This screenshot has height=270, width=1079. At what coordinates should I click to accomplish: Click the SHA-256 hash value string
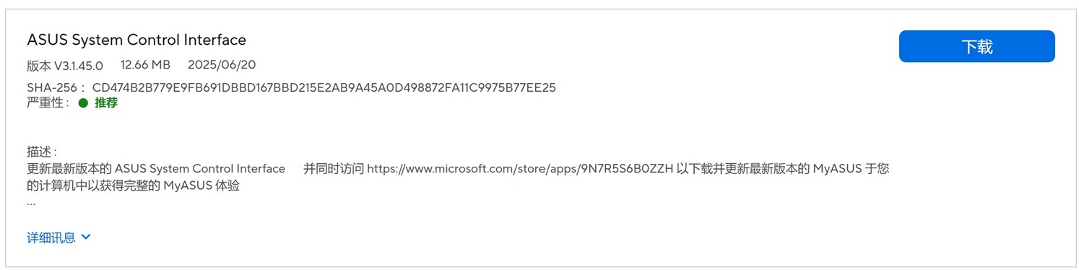[324, 87]
